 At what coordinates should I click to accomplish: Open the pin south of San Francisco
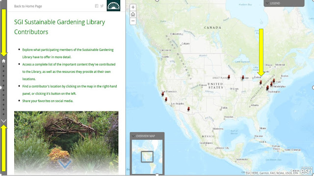(166, 99)
